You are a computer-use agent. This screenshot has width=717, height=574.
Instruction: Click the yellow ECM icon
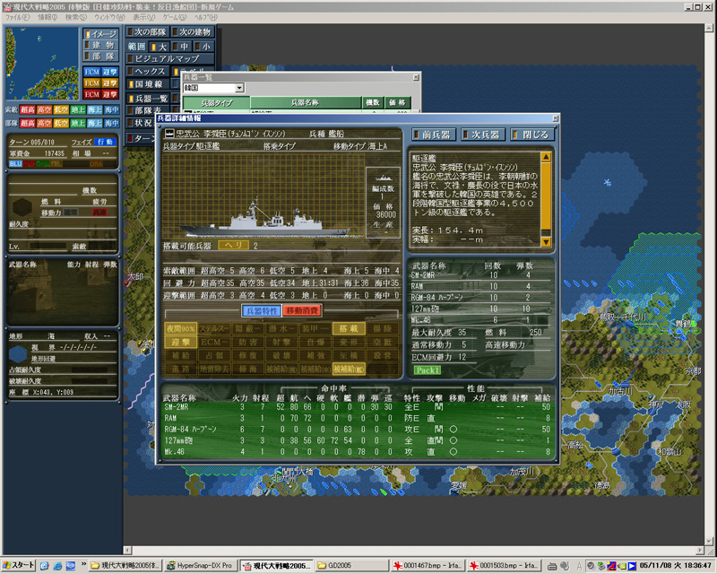coord(92,83)
